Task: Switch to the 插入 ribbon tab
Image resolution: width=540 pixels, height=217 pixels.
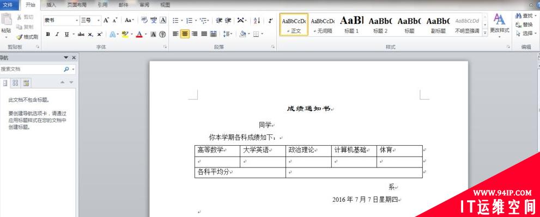Action: [x=51, y=5]
